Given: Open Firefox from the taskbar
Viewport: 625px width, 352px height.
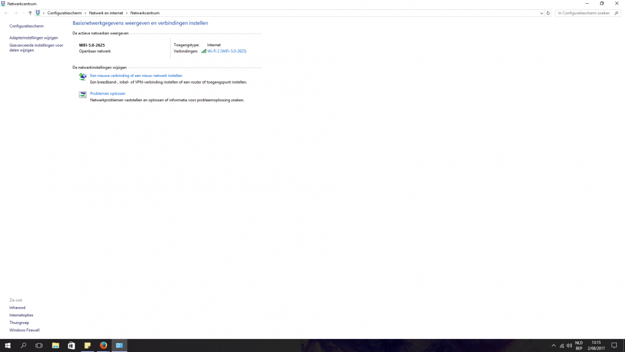Looking at the screenshot, I should coord(103,346).
